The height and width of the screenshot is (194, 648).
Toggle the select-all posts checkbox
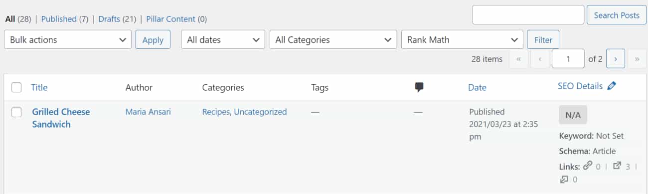tap(16, 87)
